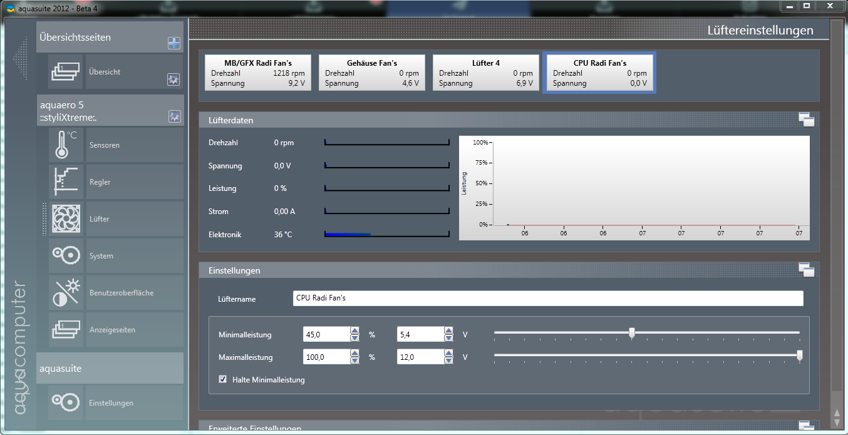Collapse the Einstellungen panel
The height and width of the screenshot is (435, 848).
(806, 270)
